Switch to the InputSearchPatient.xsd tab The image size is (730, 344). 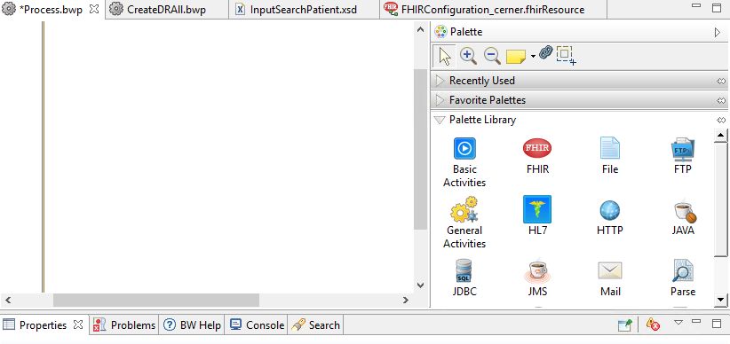(x=304, y=9)
